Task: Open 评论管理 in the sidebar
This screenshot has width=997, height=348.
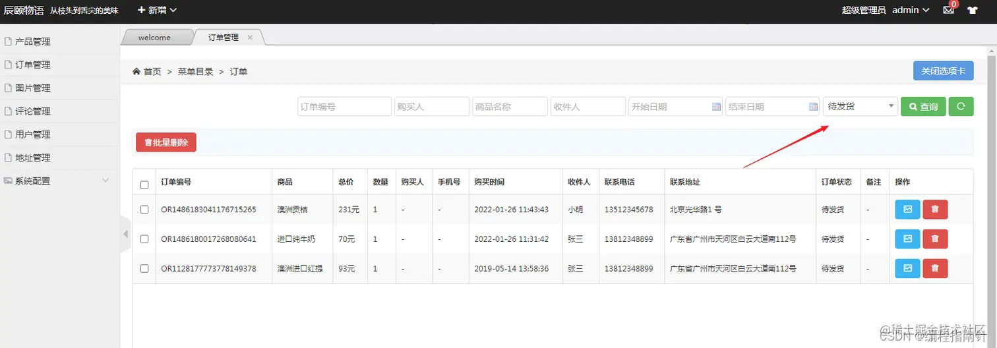Action: [59, 111]
